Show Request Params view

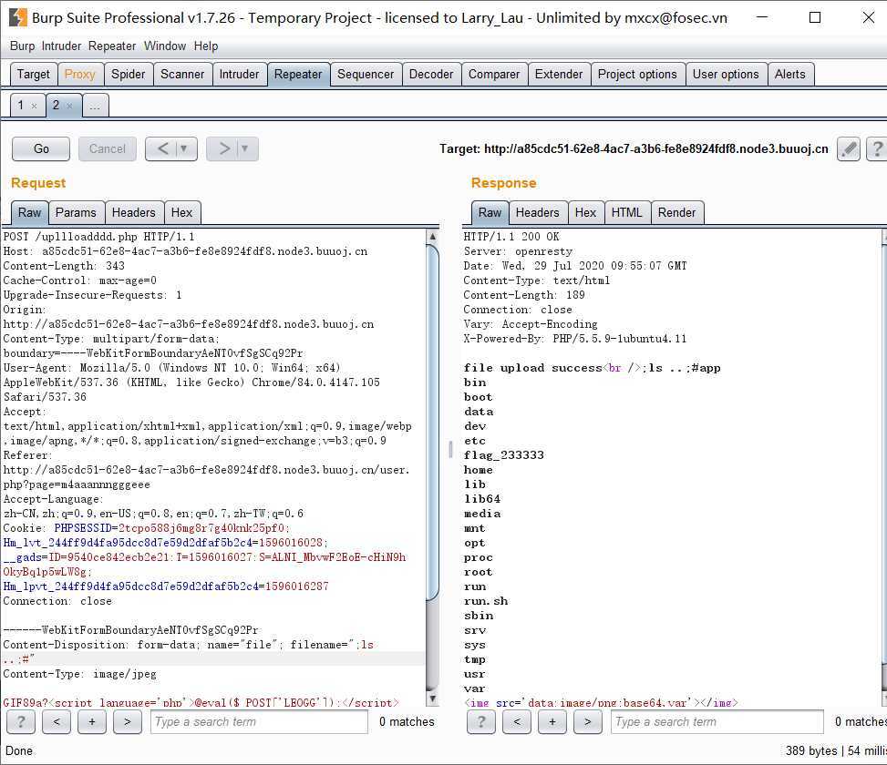(76, 212)
